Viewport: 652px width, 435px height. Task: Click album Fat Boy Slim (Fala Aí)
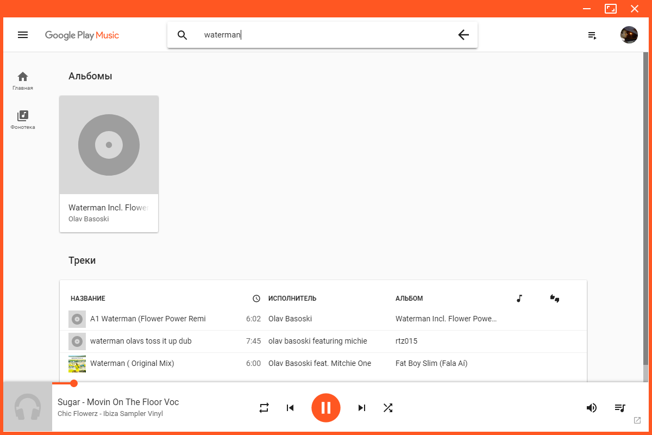point(431,363)
